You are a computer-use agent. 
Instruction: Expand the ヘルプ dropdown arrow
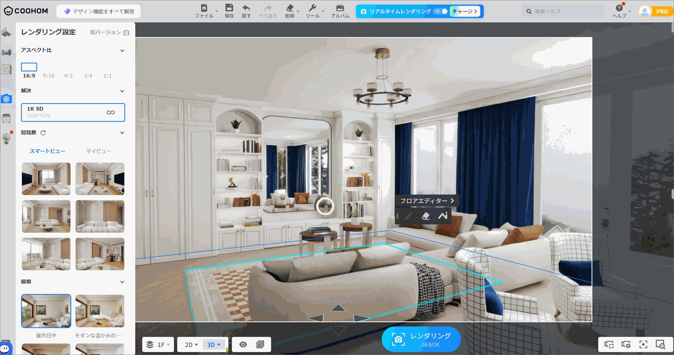tap(630, 11)
